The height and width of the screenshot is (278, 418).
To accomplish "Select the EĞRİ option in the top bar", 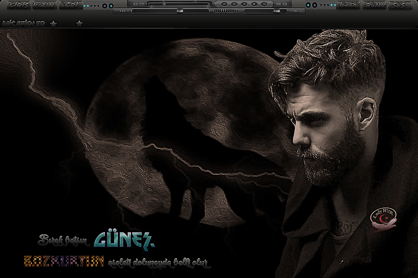I will pos(70,5).
